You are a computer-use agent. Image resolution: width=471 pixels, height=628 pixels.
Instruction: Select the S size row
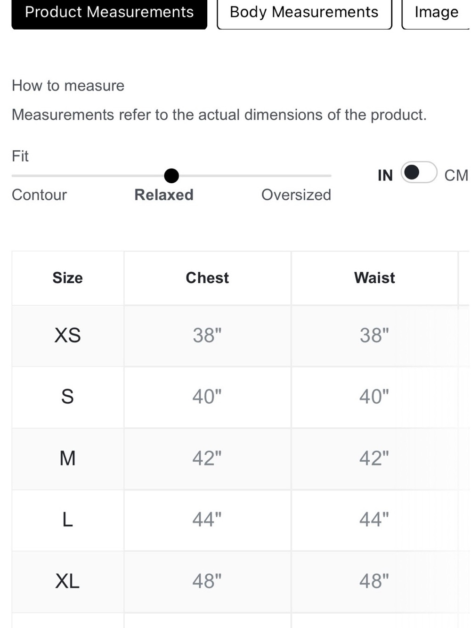pyautogui.click(x=241, y=397)
